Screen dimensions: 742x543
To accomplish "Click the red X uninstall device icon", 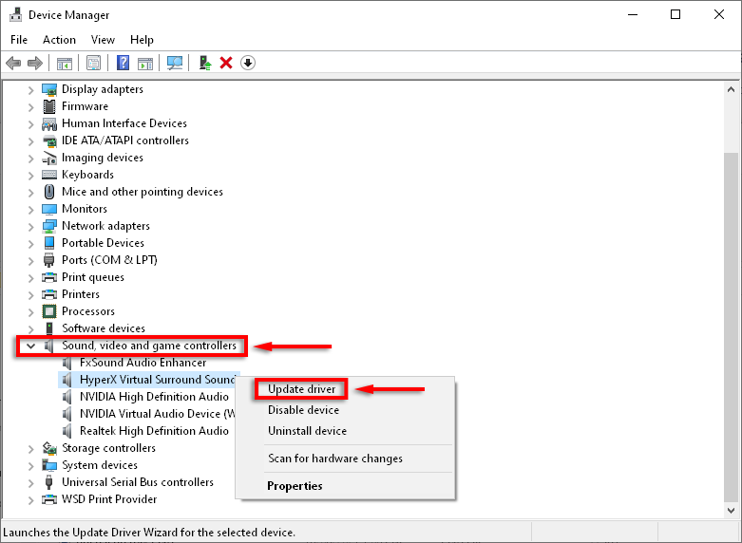I will coord(226,63).
